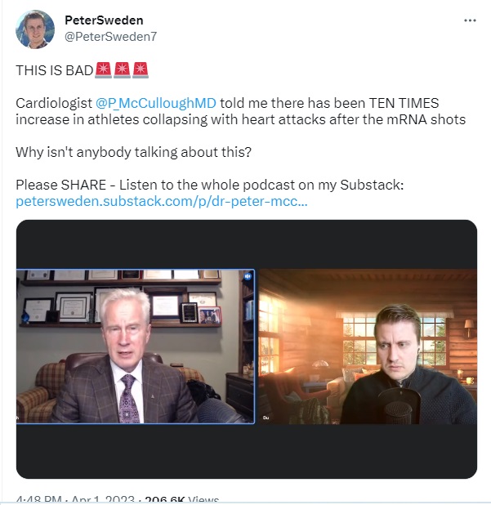Click the 'Please SHARE' text line

210,185
